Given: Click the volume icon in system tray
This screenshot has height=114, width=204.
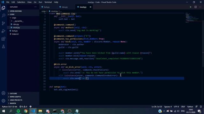Looking at the screenshot, I should (x=178, y=111).
